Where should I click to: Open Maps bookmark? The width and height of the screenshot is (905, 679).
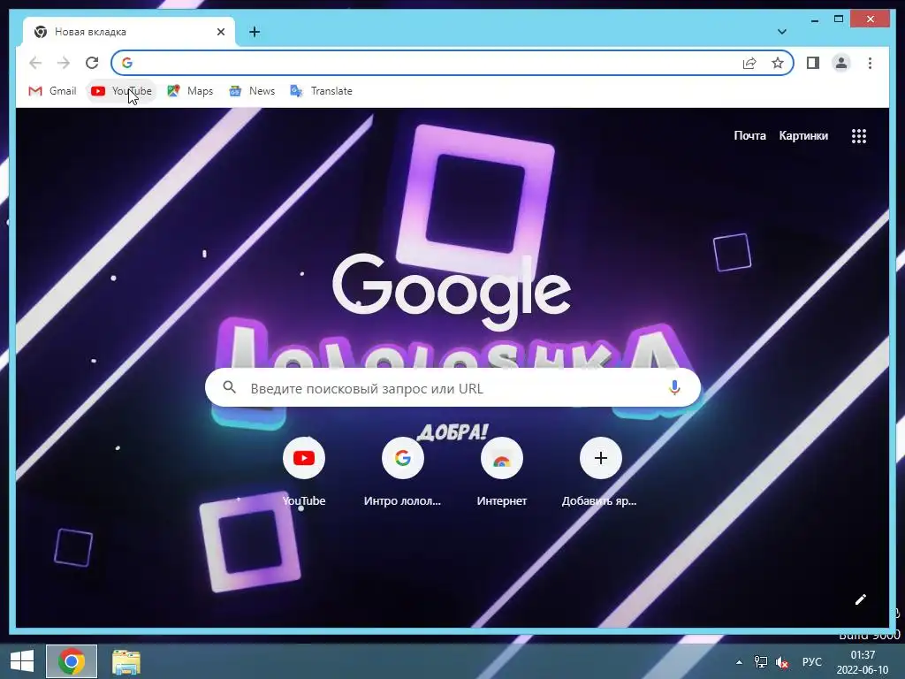point(190,91)
